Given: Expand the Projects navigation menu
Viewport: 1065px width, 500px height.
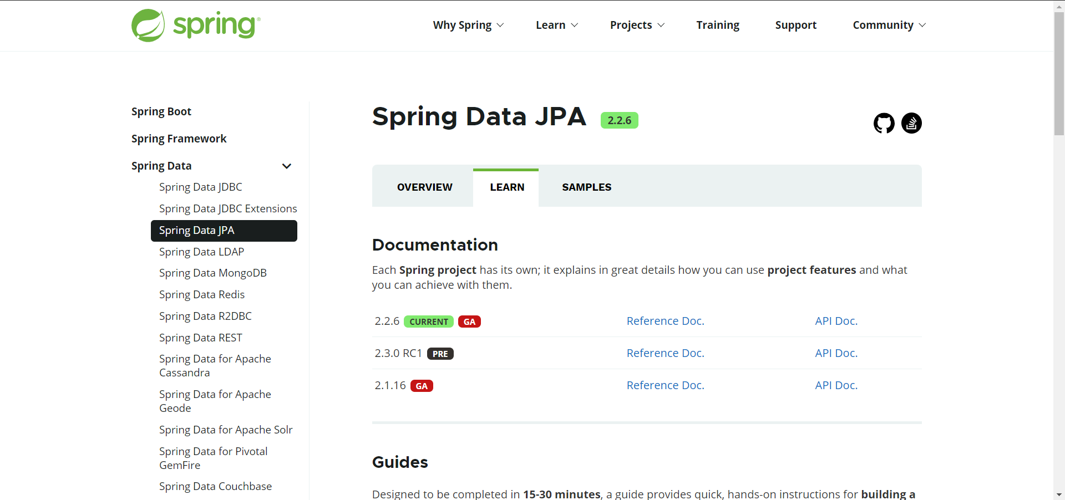Looking at the screenshot, I should tap(637, 25).
